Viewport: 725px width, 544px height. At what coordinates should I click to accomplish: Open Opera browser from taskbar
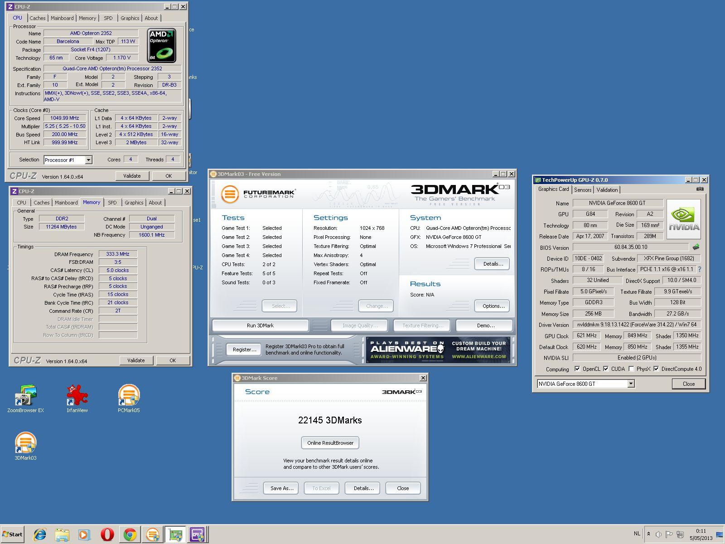[107, 534]
